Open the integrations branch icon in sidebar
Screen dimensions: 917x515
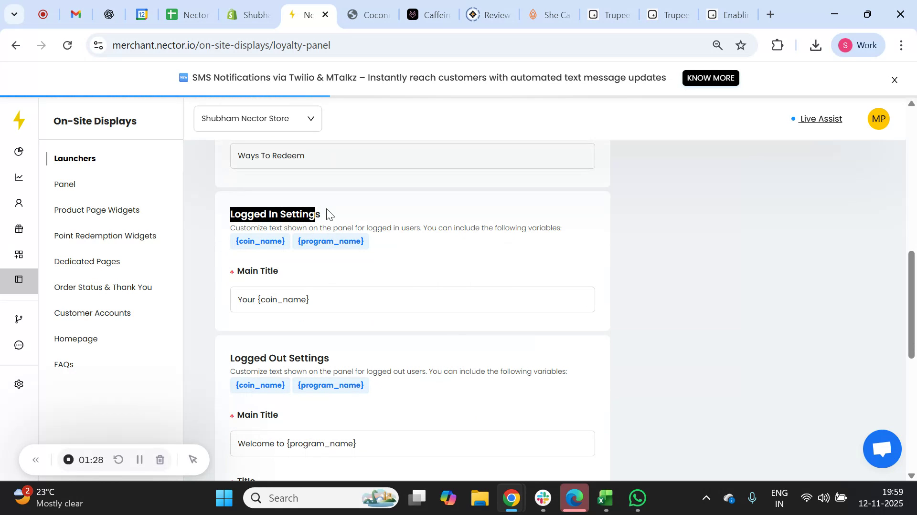(x=19, y=319)
